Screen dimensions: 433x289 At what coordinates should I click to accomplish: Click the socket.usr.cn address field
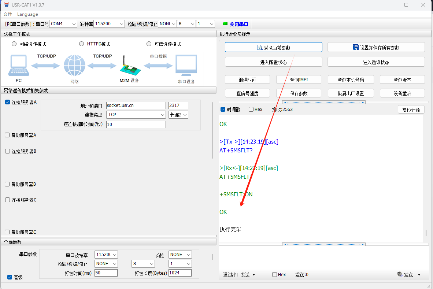point(136,105)
